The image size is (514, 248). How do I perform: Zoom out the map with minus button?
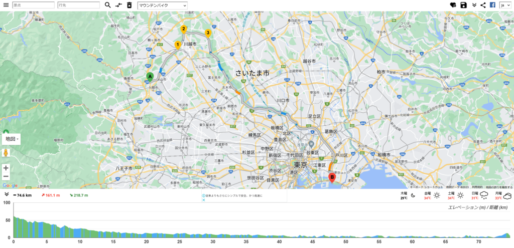[6, 176]
